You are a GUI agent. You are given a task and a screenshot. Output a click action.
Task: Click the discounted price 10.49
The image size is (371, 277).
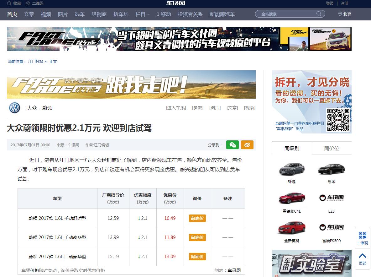point(170,218)
